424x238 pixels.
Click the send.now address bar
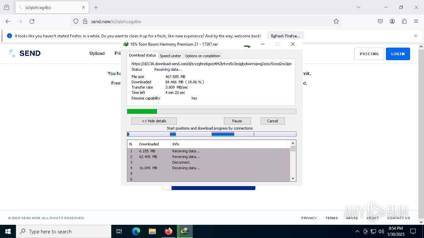205,21
